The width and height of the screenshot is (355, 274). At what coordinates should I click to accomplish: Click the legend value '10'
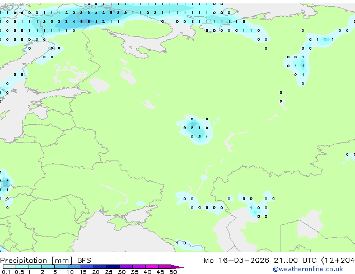coord(70,272)
